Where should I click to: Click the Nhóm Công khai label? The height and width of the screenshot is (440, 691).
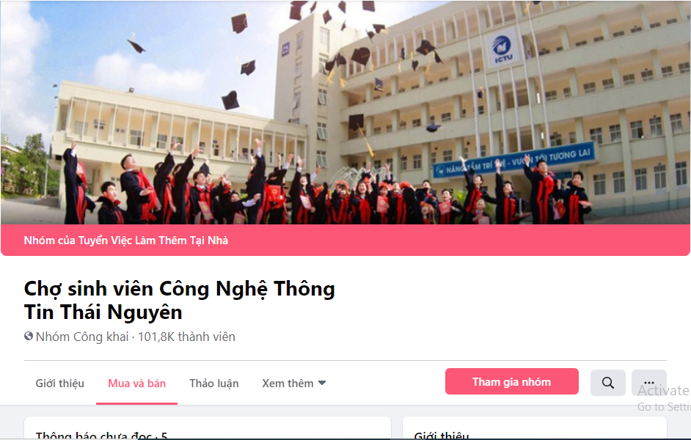pyautogui.click(x=82, y=337)
